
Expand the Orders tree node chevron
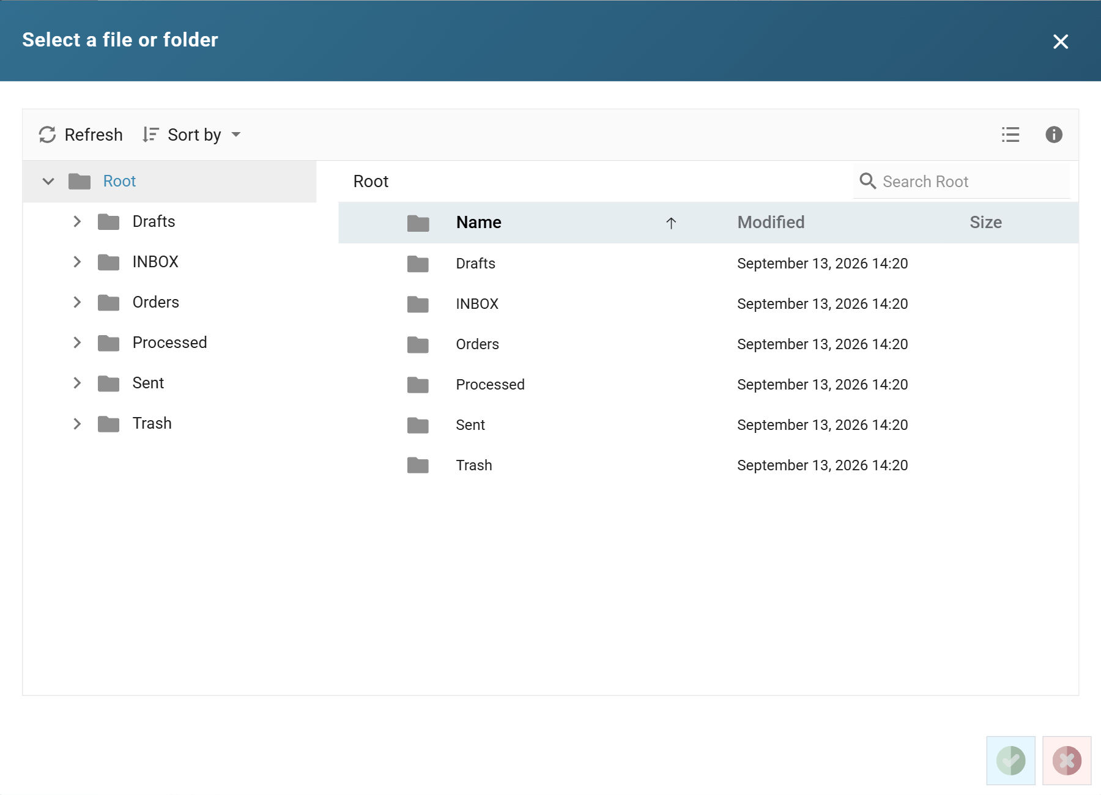tap(77, 302)
